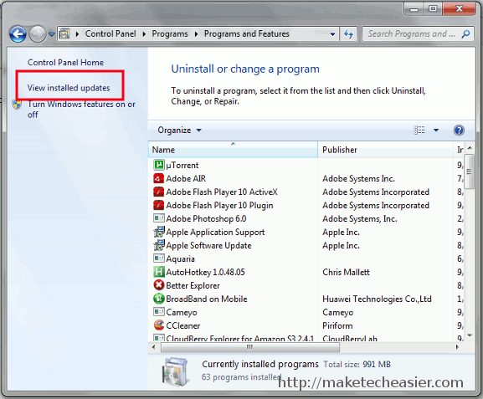Select the µTorrent program name
483x399 pixels.
[x=182, y=166]
